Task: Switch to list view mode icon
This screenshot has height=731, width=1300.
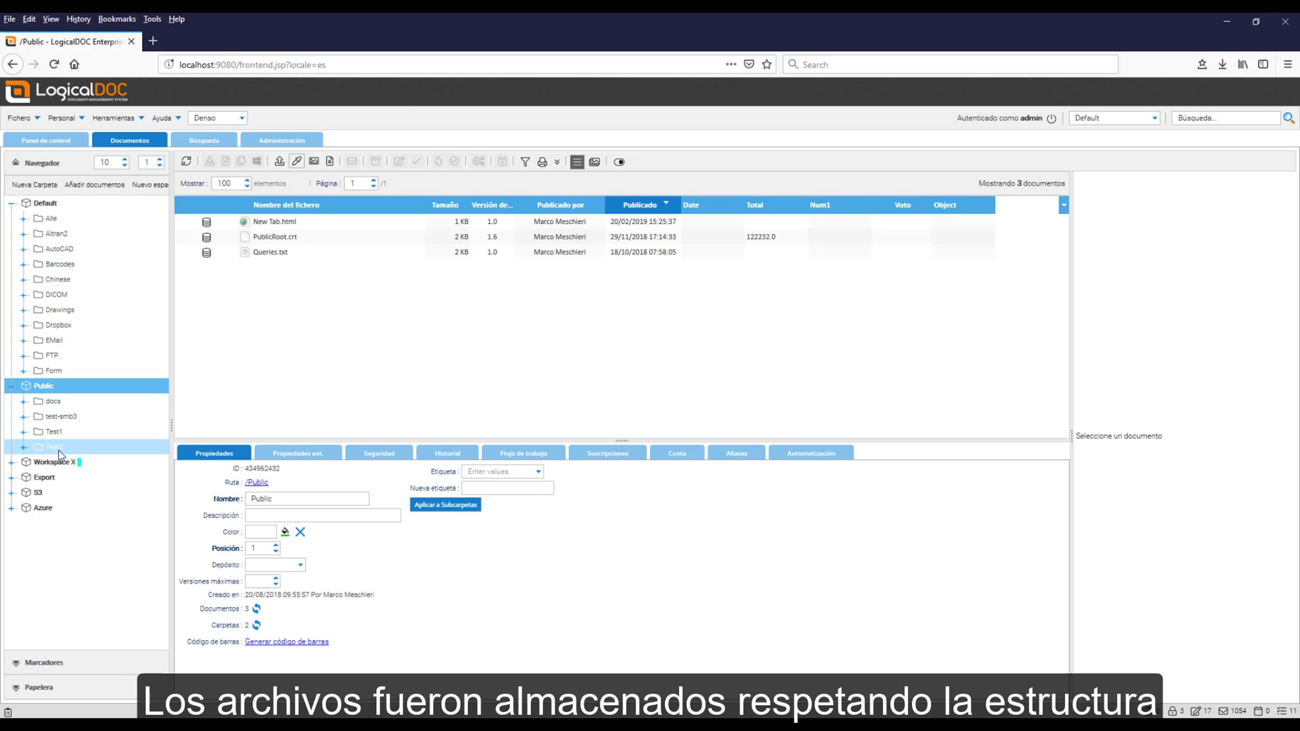Action: point(577,162)
